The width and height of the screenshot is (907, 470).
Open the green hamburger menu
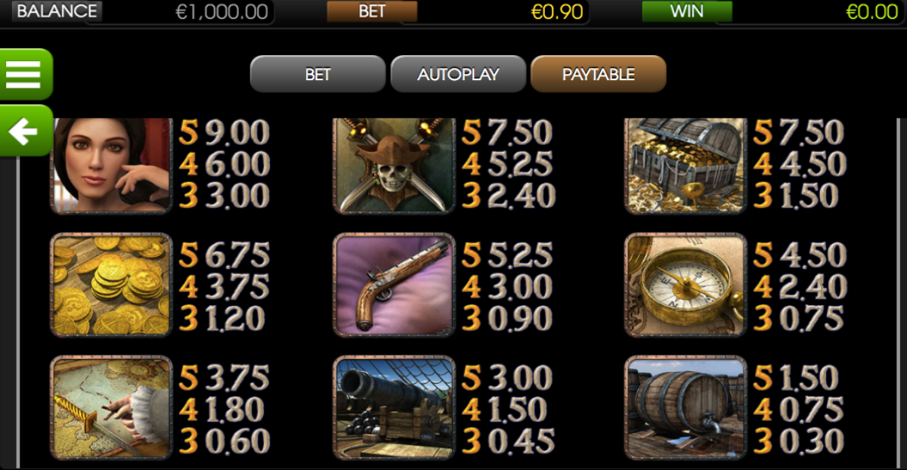(x=25, y=74)
